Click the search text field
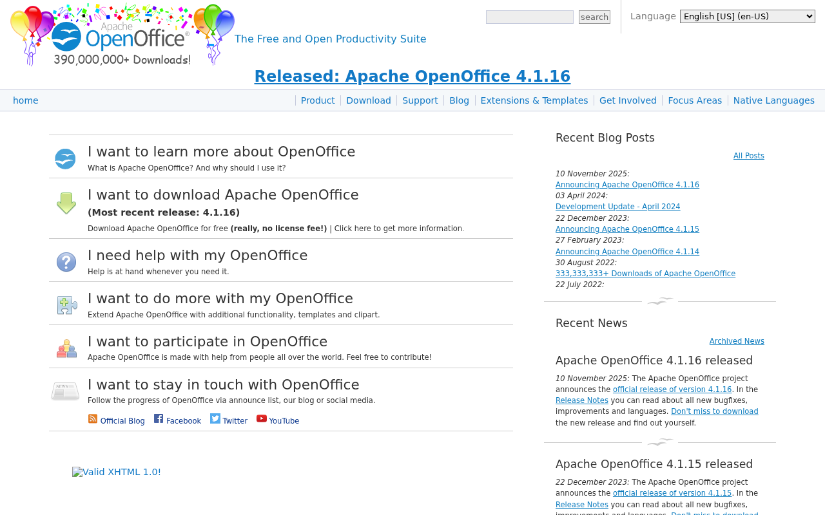 (x=530, y=17)
